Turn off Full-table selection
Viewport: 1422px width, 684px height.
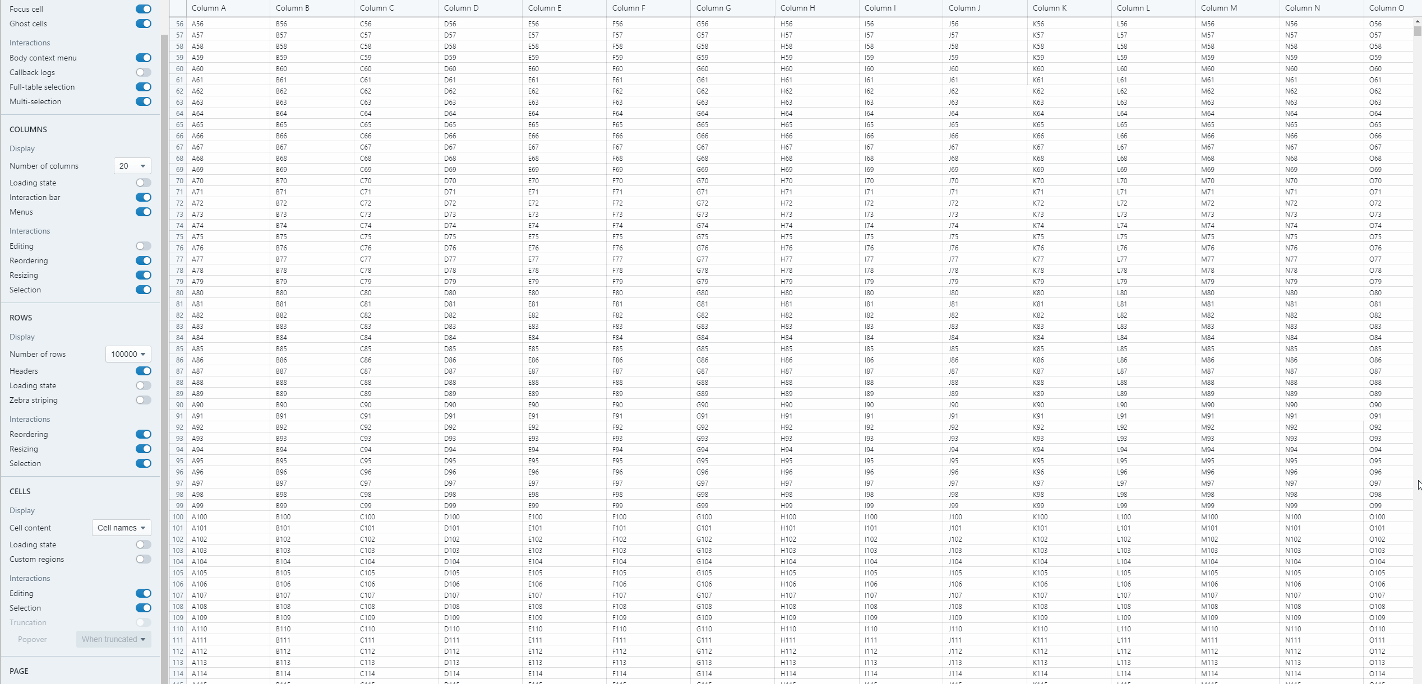[143, 87]
